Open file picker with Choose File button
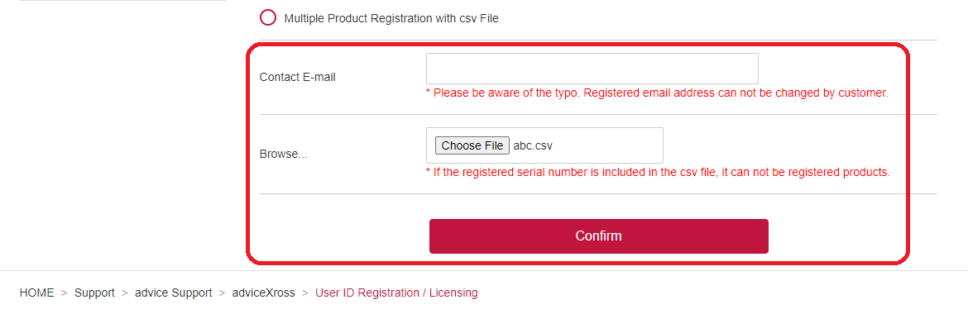This screenshot has height=314, width=968. (472, 145)
